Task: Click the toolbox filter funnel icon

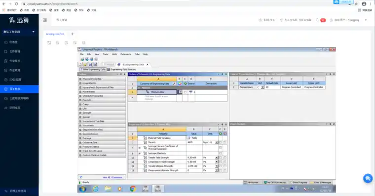Action: pos(81,177)
